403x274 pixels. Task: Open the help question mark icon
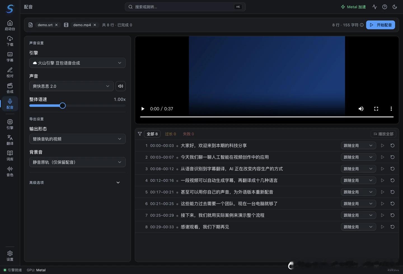385,7
